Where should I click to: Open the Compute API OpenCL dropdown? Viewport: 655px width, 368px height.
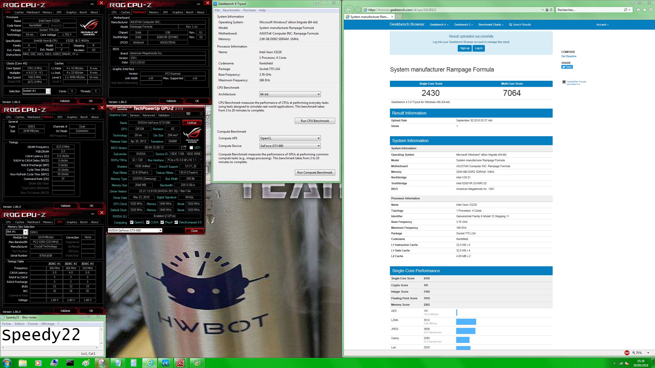290,138
